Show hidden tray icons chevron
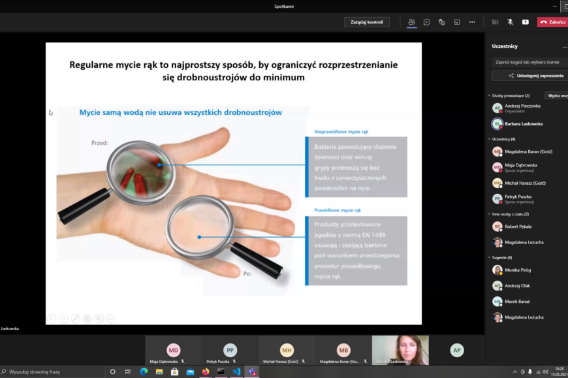568x378 pixels. click(x=514, y=372)
